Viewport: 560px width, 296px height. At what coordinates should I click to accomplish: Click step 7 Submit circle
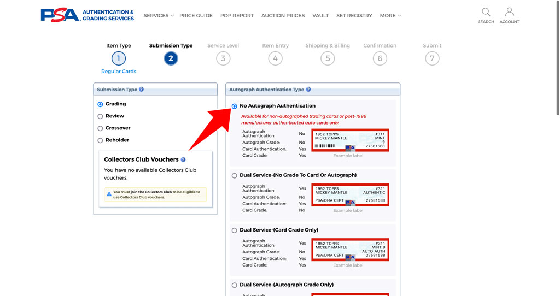(432, 58)
